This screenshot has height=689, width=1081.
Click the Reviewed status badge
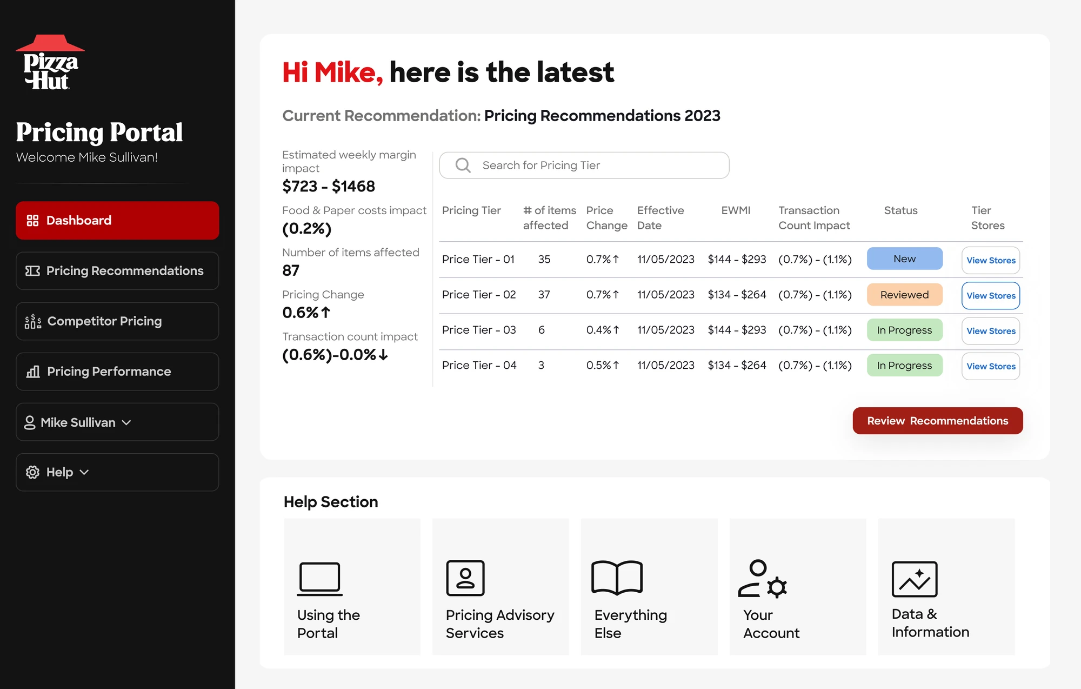(905, 295)
